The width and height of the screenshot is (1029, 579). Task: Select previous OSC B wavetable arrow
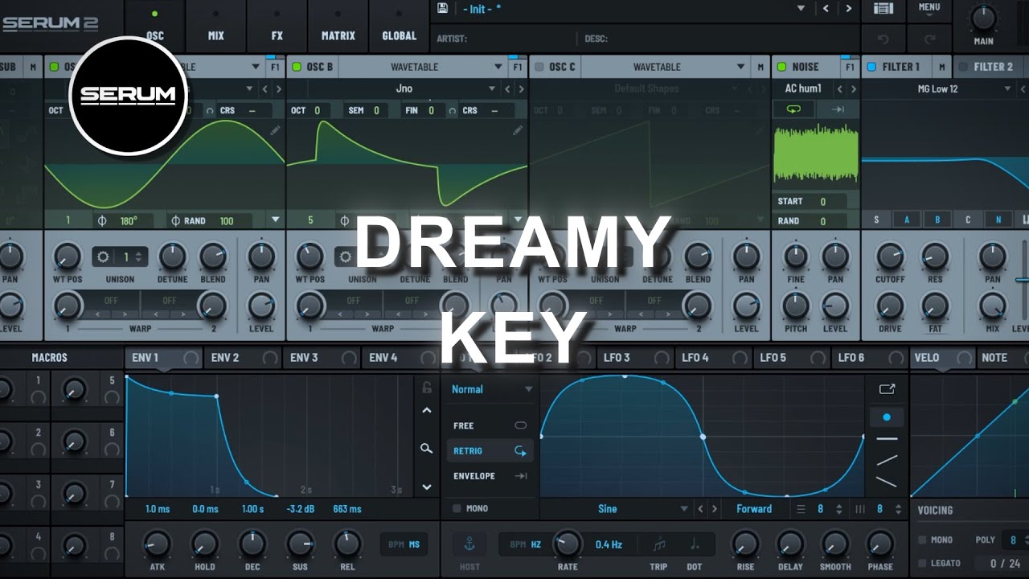[x=507, y=88]
